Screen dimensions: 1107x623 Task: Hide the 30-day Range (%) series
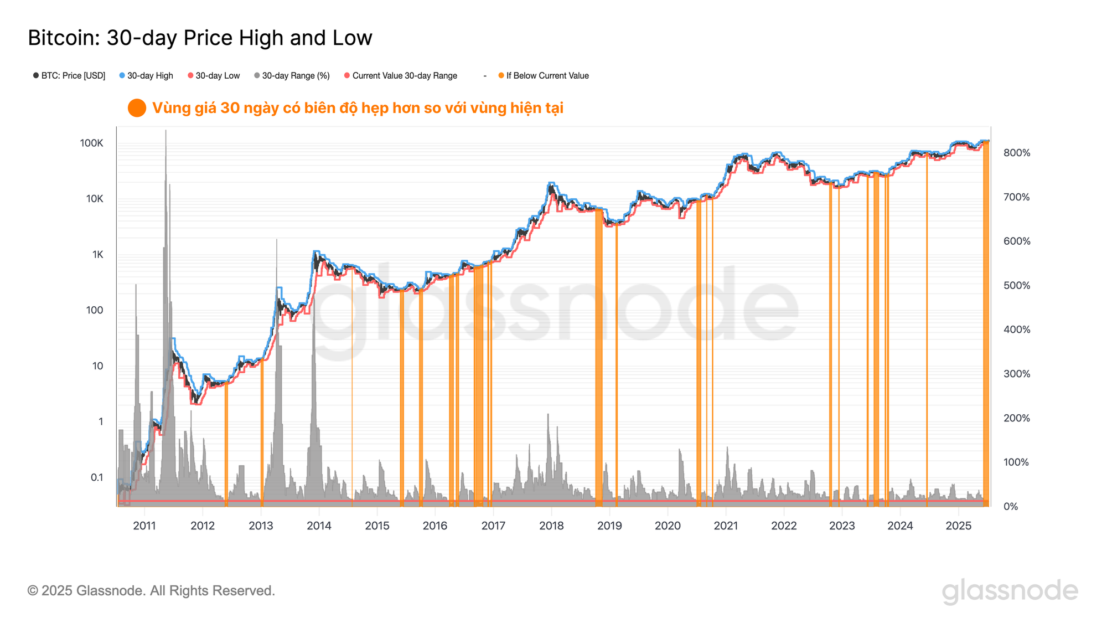point(292,75)
